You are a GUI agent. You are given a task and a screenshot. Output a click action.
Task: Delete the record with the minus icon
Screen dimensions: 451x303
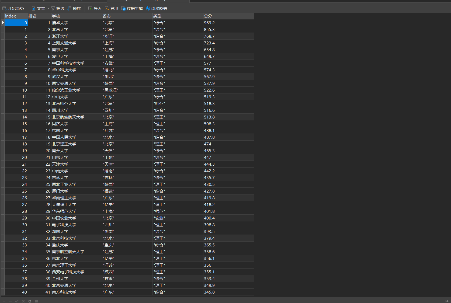[11, 301]
